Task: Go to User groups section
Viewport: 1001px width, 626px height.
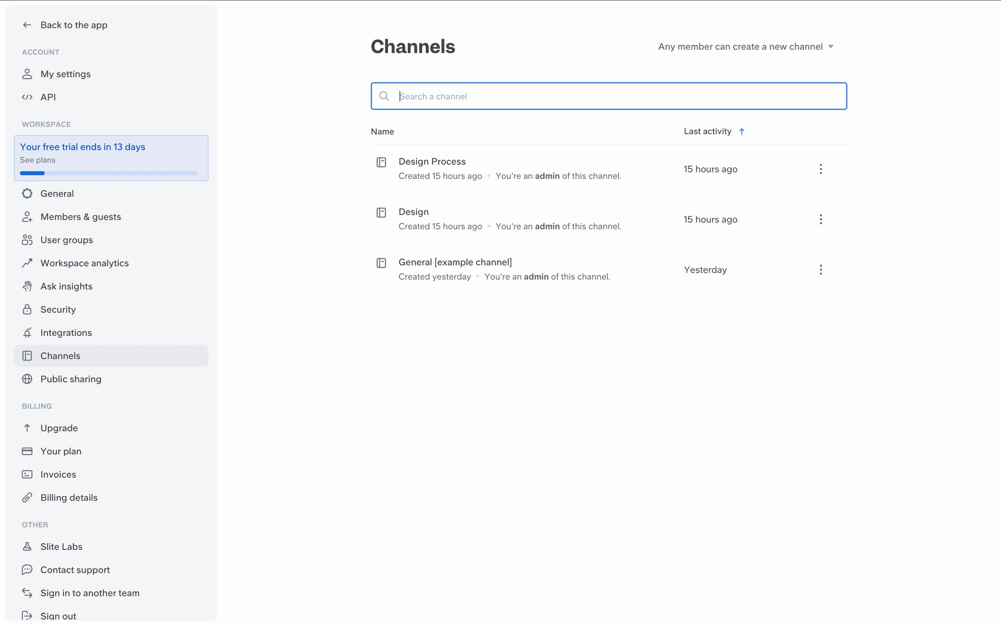Action: pyautogui.click(x=66, y=240)
